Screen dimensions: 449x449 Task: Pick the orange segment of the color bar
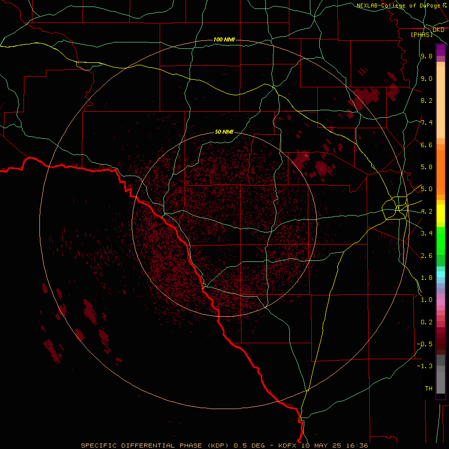coord(441,172)
